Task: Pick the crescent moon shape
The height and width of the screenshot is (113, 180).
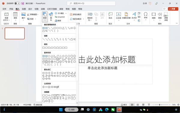Action: click(72, 62)
